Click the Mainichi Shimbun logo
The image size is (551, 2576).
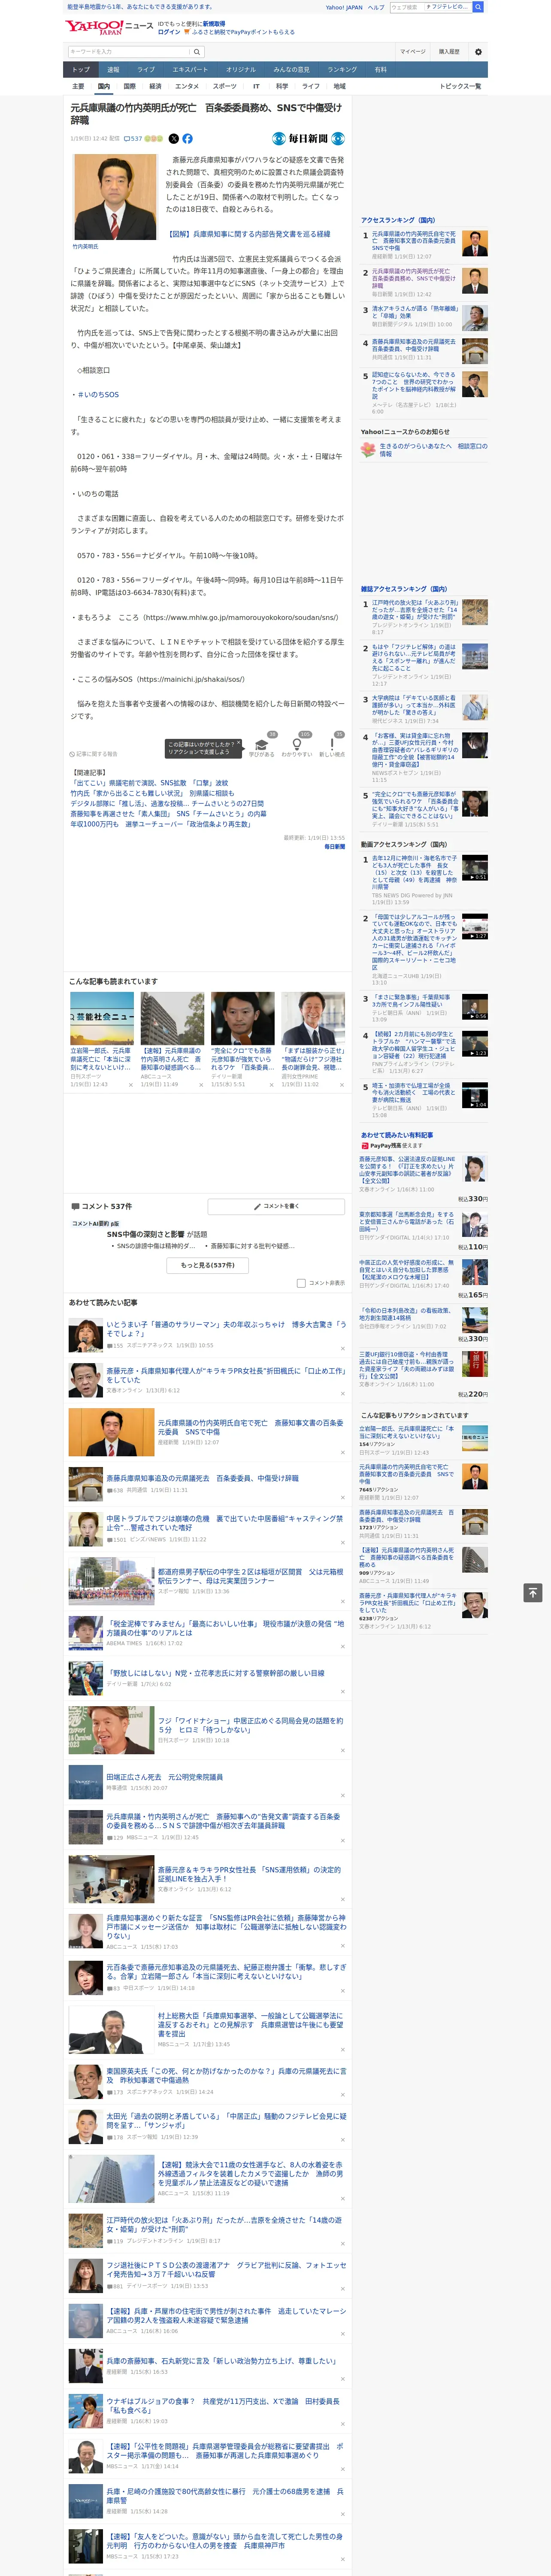(309, 139)
